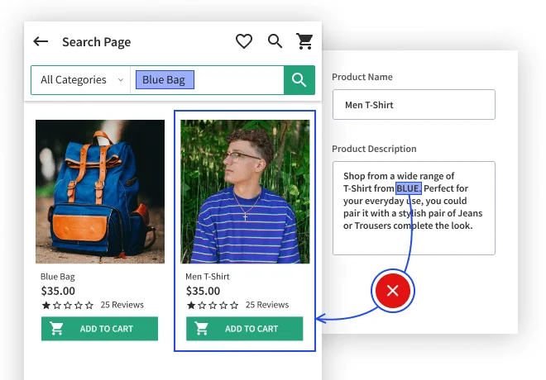The width and height of the screenshot is (546, 380).
Task: Tap the header search magnifier icon
Action: 275,41
